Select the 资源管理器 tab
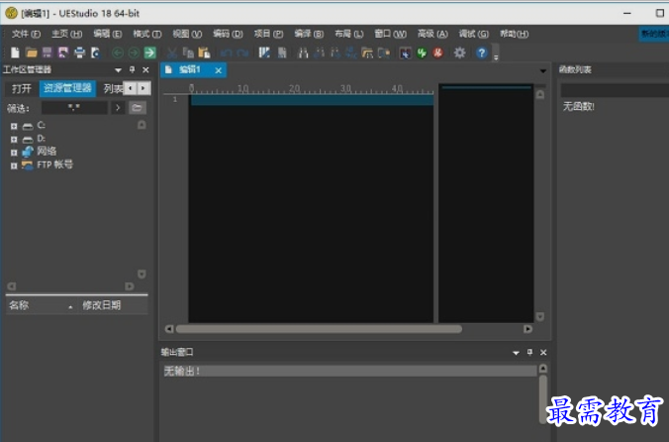669x442 pixels. coord(67,88)
